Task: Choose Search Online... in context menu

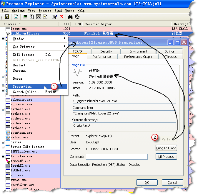Action: tap(37, 92)
